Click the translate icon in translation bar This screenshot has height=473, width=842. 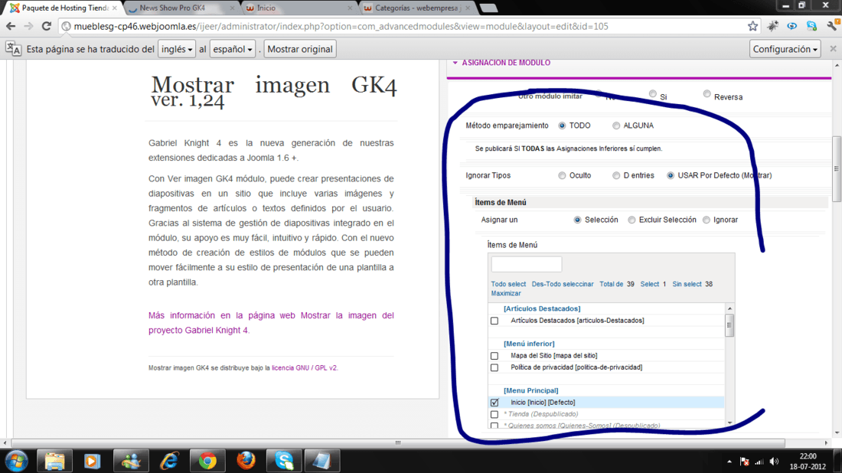tap(14, 49)
